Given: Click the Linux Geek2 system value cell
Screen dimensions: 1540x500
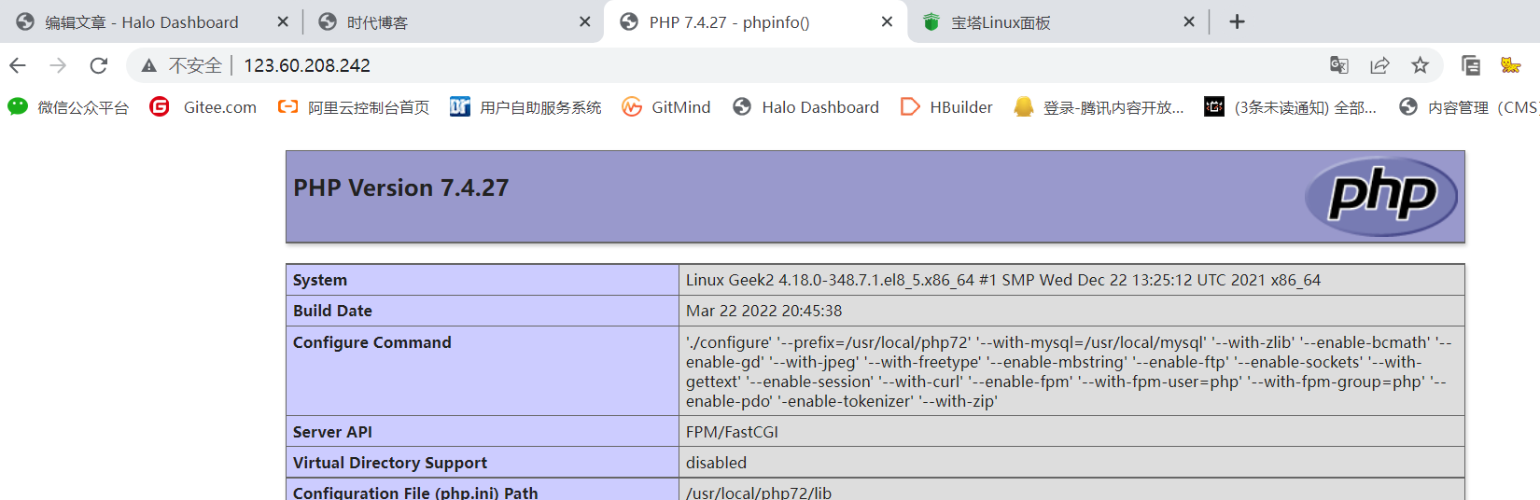Looking at the screenshot, I should coord(1071,280).
